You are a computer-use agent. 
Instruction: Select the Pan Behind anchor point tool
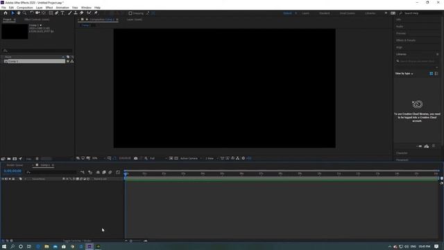(44, 13)
